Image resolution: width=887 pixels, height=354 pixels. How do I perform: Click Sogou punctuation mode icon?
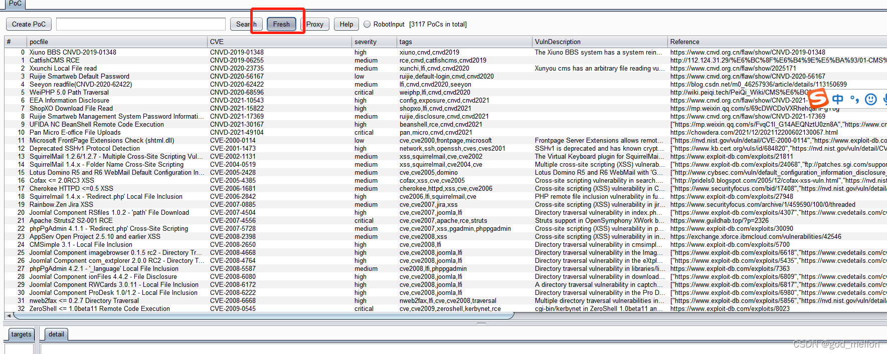tap(855, 99)
